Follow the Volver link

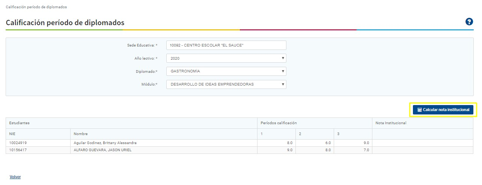point(15,177)
